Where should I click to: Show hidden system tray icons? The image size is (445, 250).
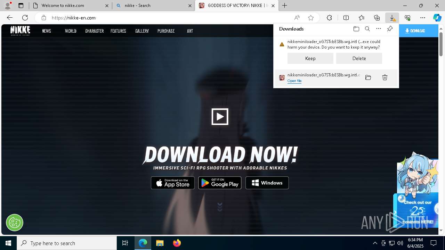(x=375, y=243)
